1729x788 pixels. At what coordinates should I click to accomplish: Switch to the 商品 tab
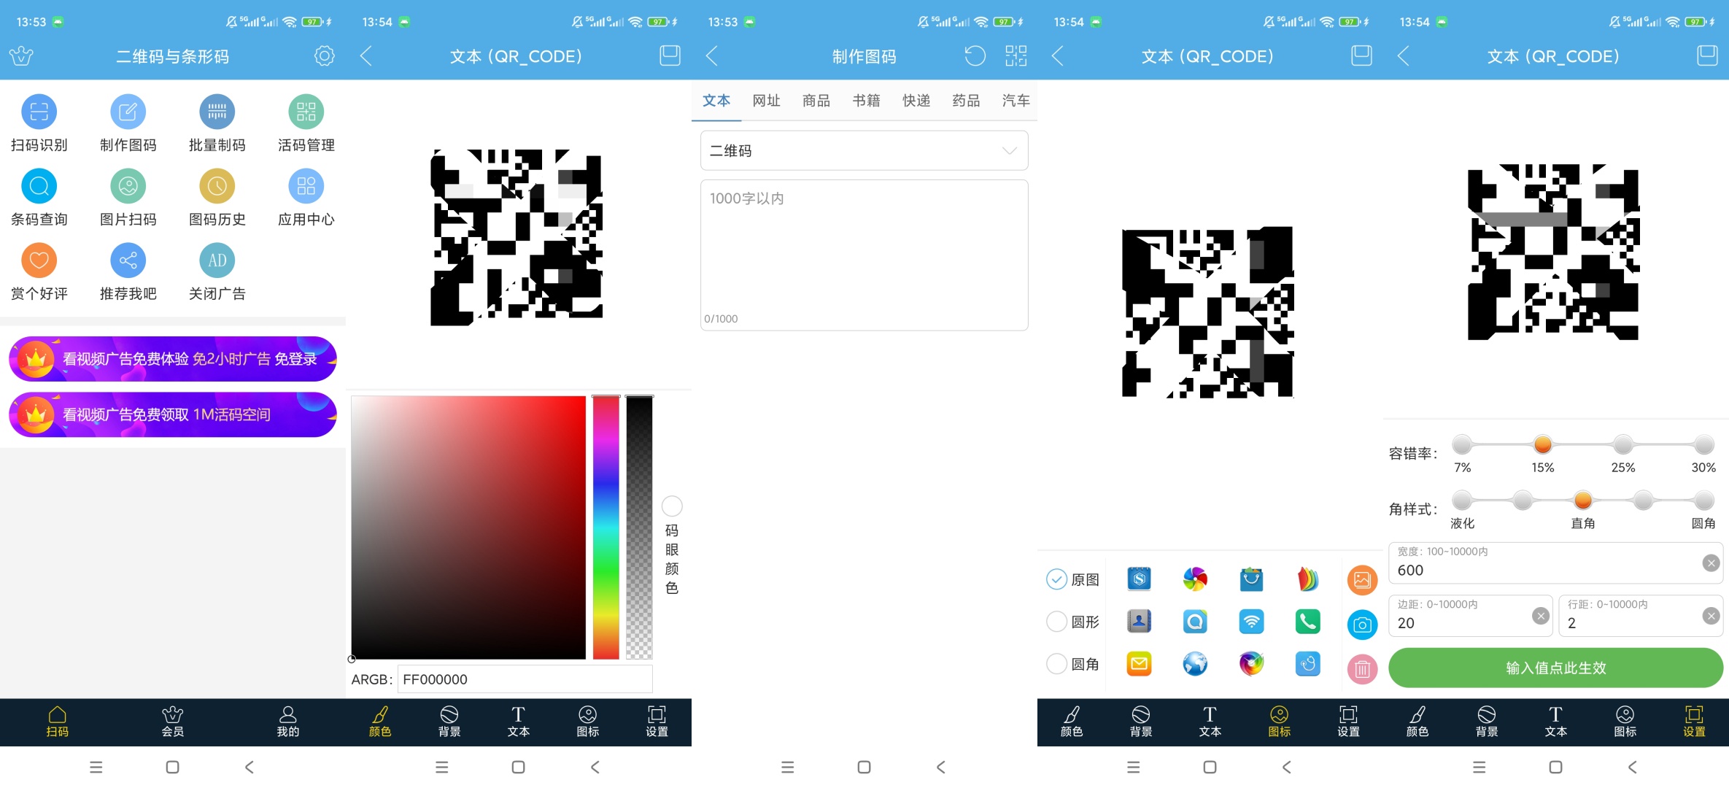click(x=816, y=101)
